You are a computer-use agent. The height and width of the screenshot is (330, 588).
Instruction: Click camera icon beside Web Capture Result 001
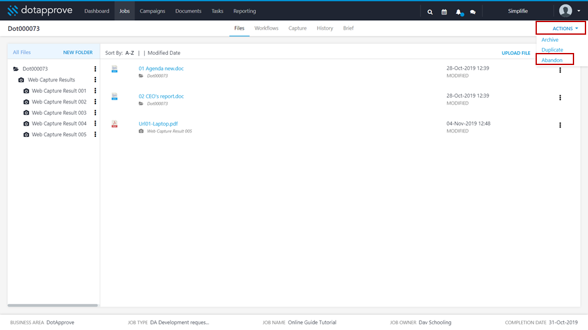click(27, 91)
